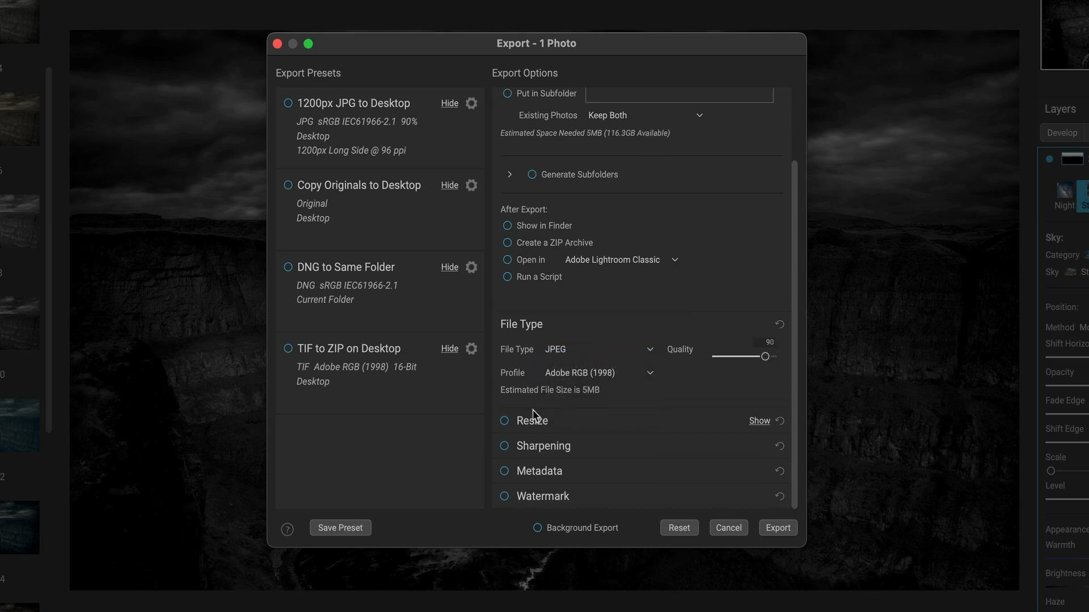The image size is (1089, 612).
Task: Reset Watermark section with revert arrow
Action: coord(779,496)
